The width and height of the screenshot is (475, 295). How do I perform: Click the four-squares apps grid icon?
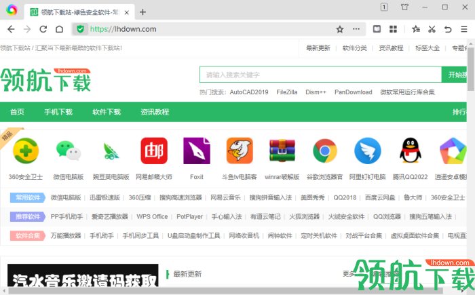tap(393, 29)
